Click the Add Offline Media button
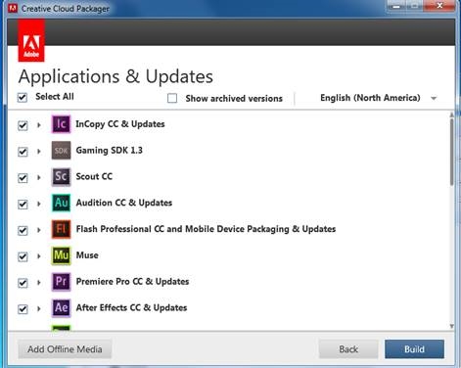This screenshot has height=368, width=461. 65,349
